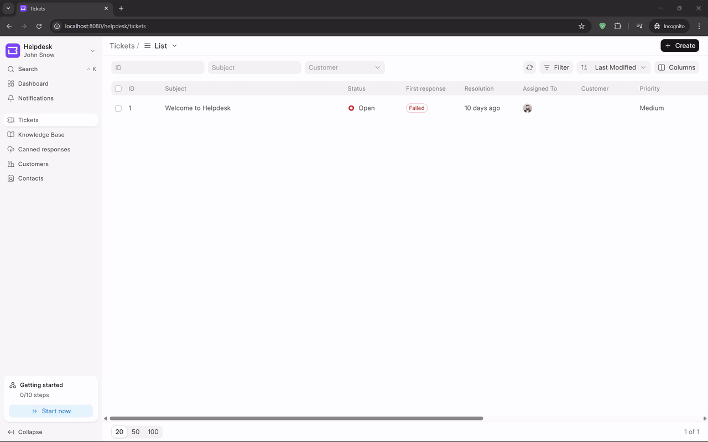Bookmark this page with the star icon
The height and width of the screenshot is (442, 708).
581,26
